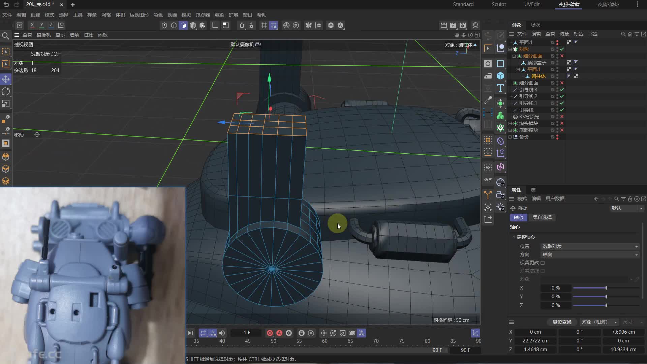
Task: Toggle timeline sound speaker icon
Action: [x=222, y=333]
